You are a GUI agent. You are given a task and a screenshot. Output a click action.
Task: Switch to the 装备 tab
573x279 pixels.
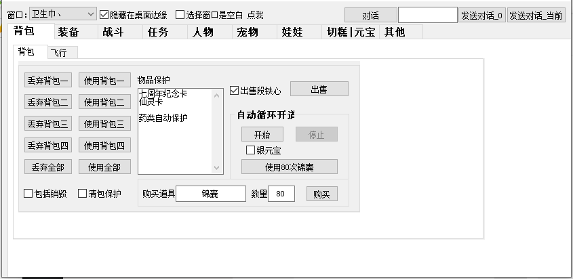tap(68, 32)
